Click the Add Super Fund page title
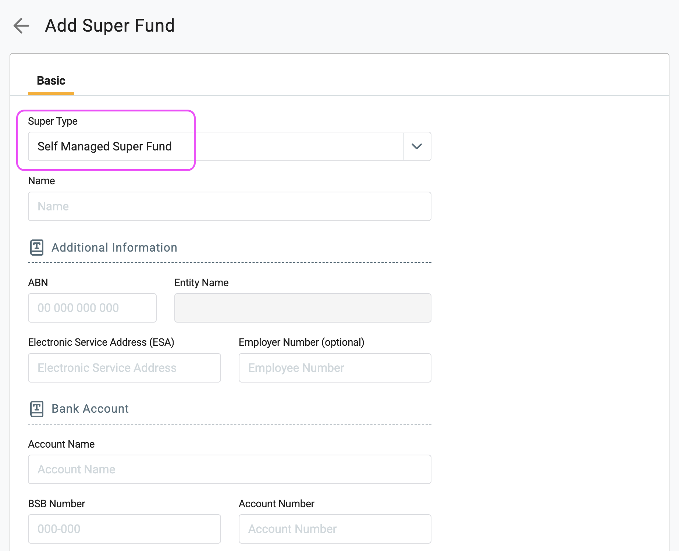The image size is (679, 551). (x=110, y=26)
